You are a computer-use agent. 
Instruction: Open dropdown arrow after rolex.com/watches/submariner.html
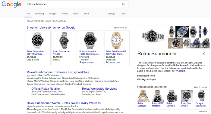click(77, 106)
